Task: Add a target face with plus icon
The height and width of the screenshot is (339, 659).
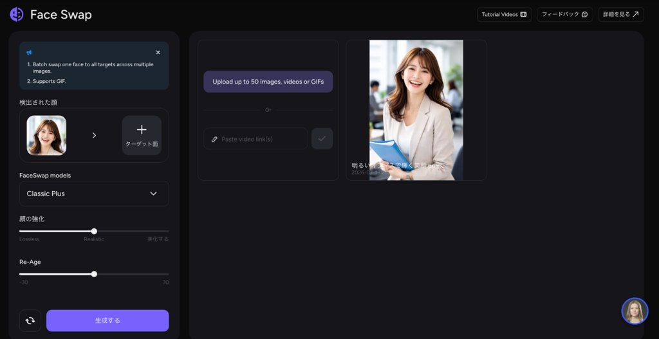Action: [142, 135]
